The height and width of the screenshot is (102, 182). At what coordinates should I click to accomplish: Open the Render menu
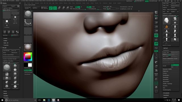click(84, 3)
